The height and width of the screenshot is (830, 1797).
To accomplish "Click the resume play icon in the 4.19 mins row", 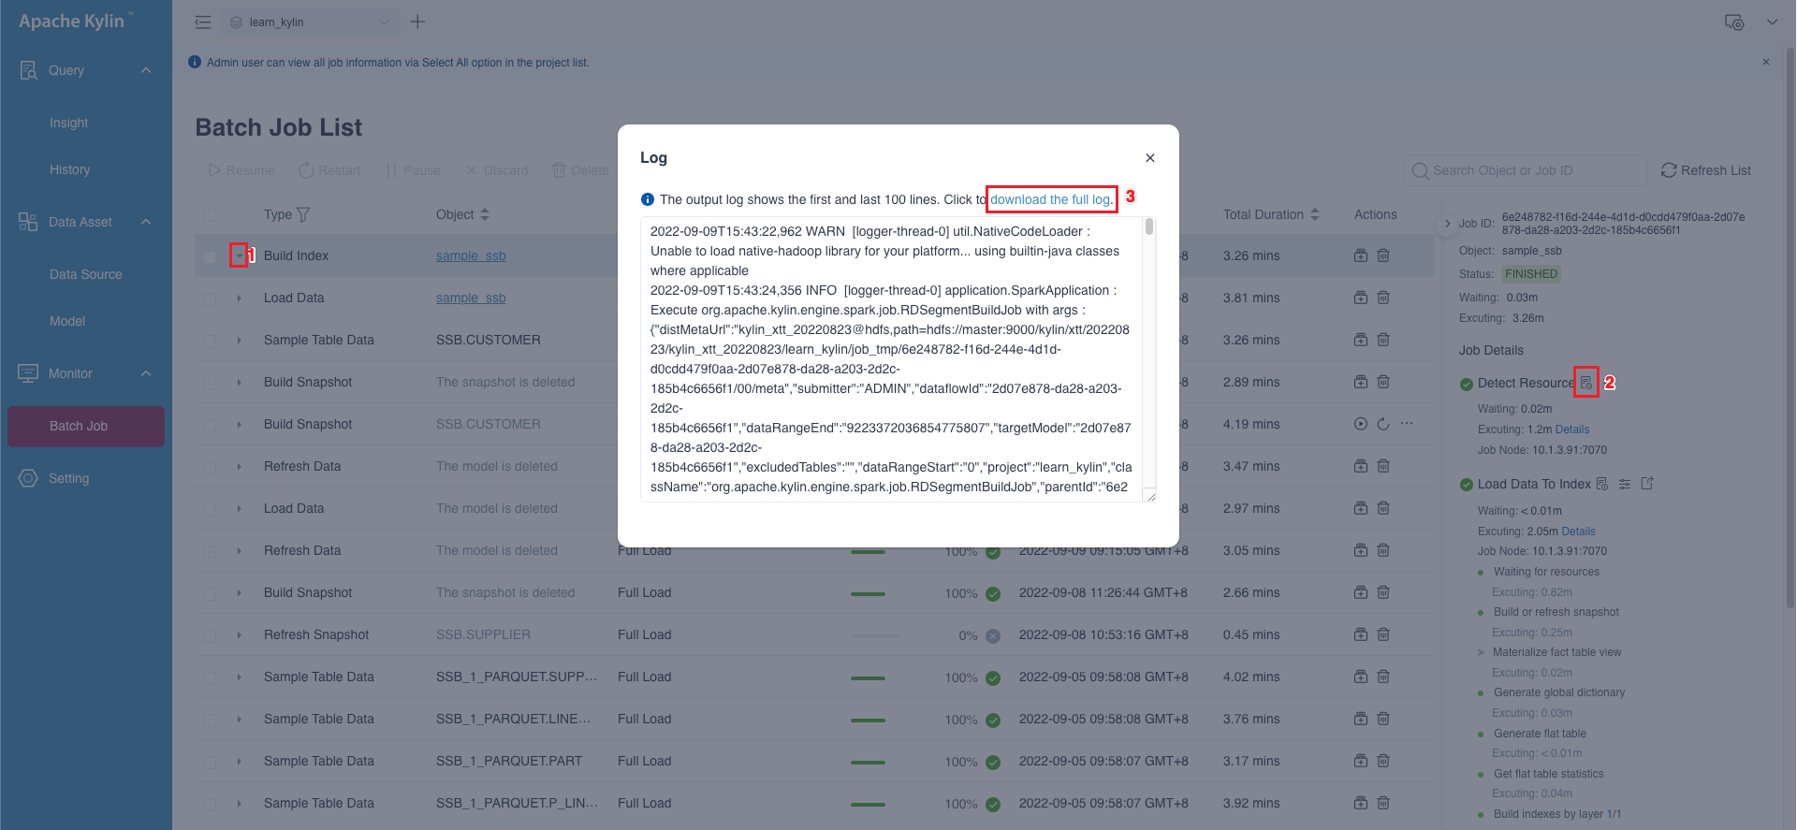I will (1361, 424).
